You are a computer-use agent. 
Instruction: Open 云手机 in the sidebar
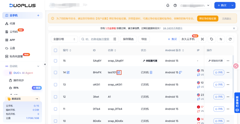[22, 16]
